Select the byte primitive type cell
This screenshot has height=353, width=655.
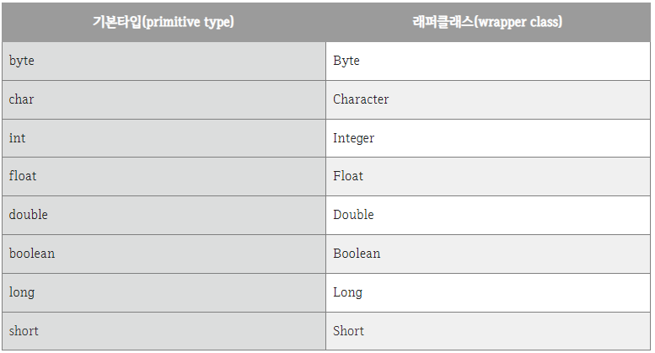(x=164, y=61)
